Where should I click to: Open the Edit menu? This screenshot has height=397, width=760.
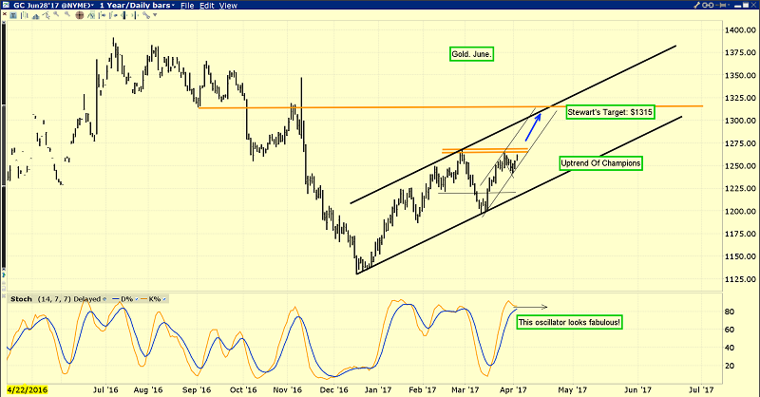pyautogui.click(x=207, y=6)
